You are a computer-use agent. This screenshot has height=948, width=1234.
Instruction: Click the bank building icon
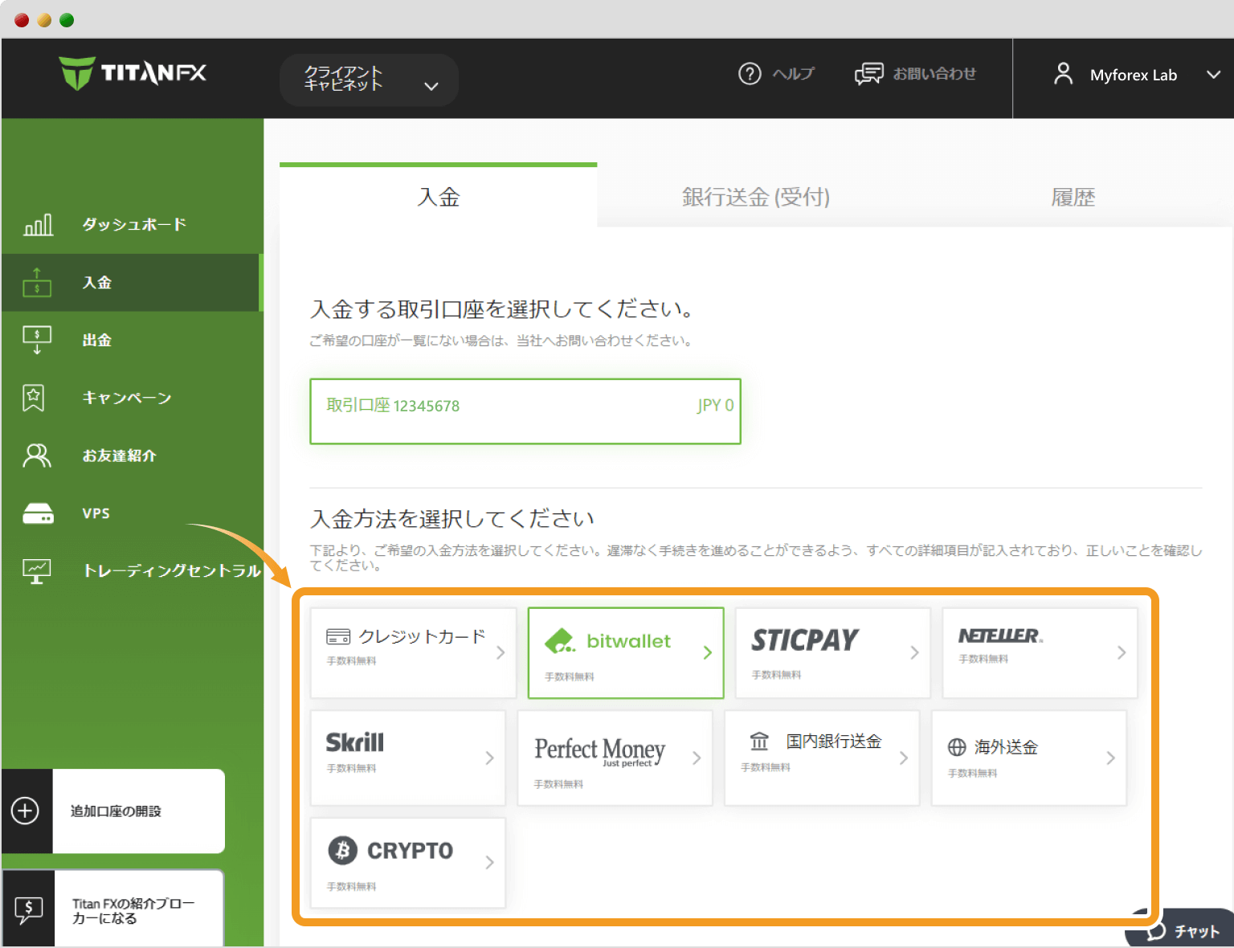click(x=759, y=741)
